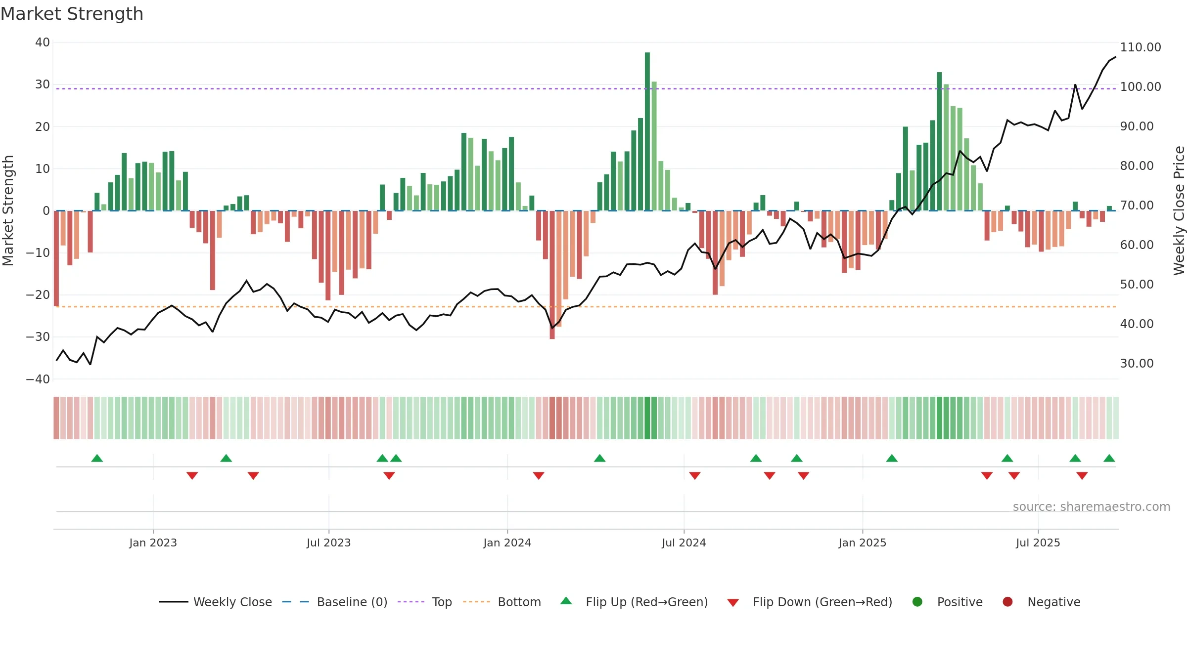
Task: Toggle the Weekly Close legend entry
Action: 216,602
